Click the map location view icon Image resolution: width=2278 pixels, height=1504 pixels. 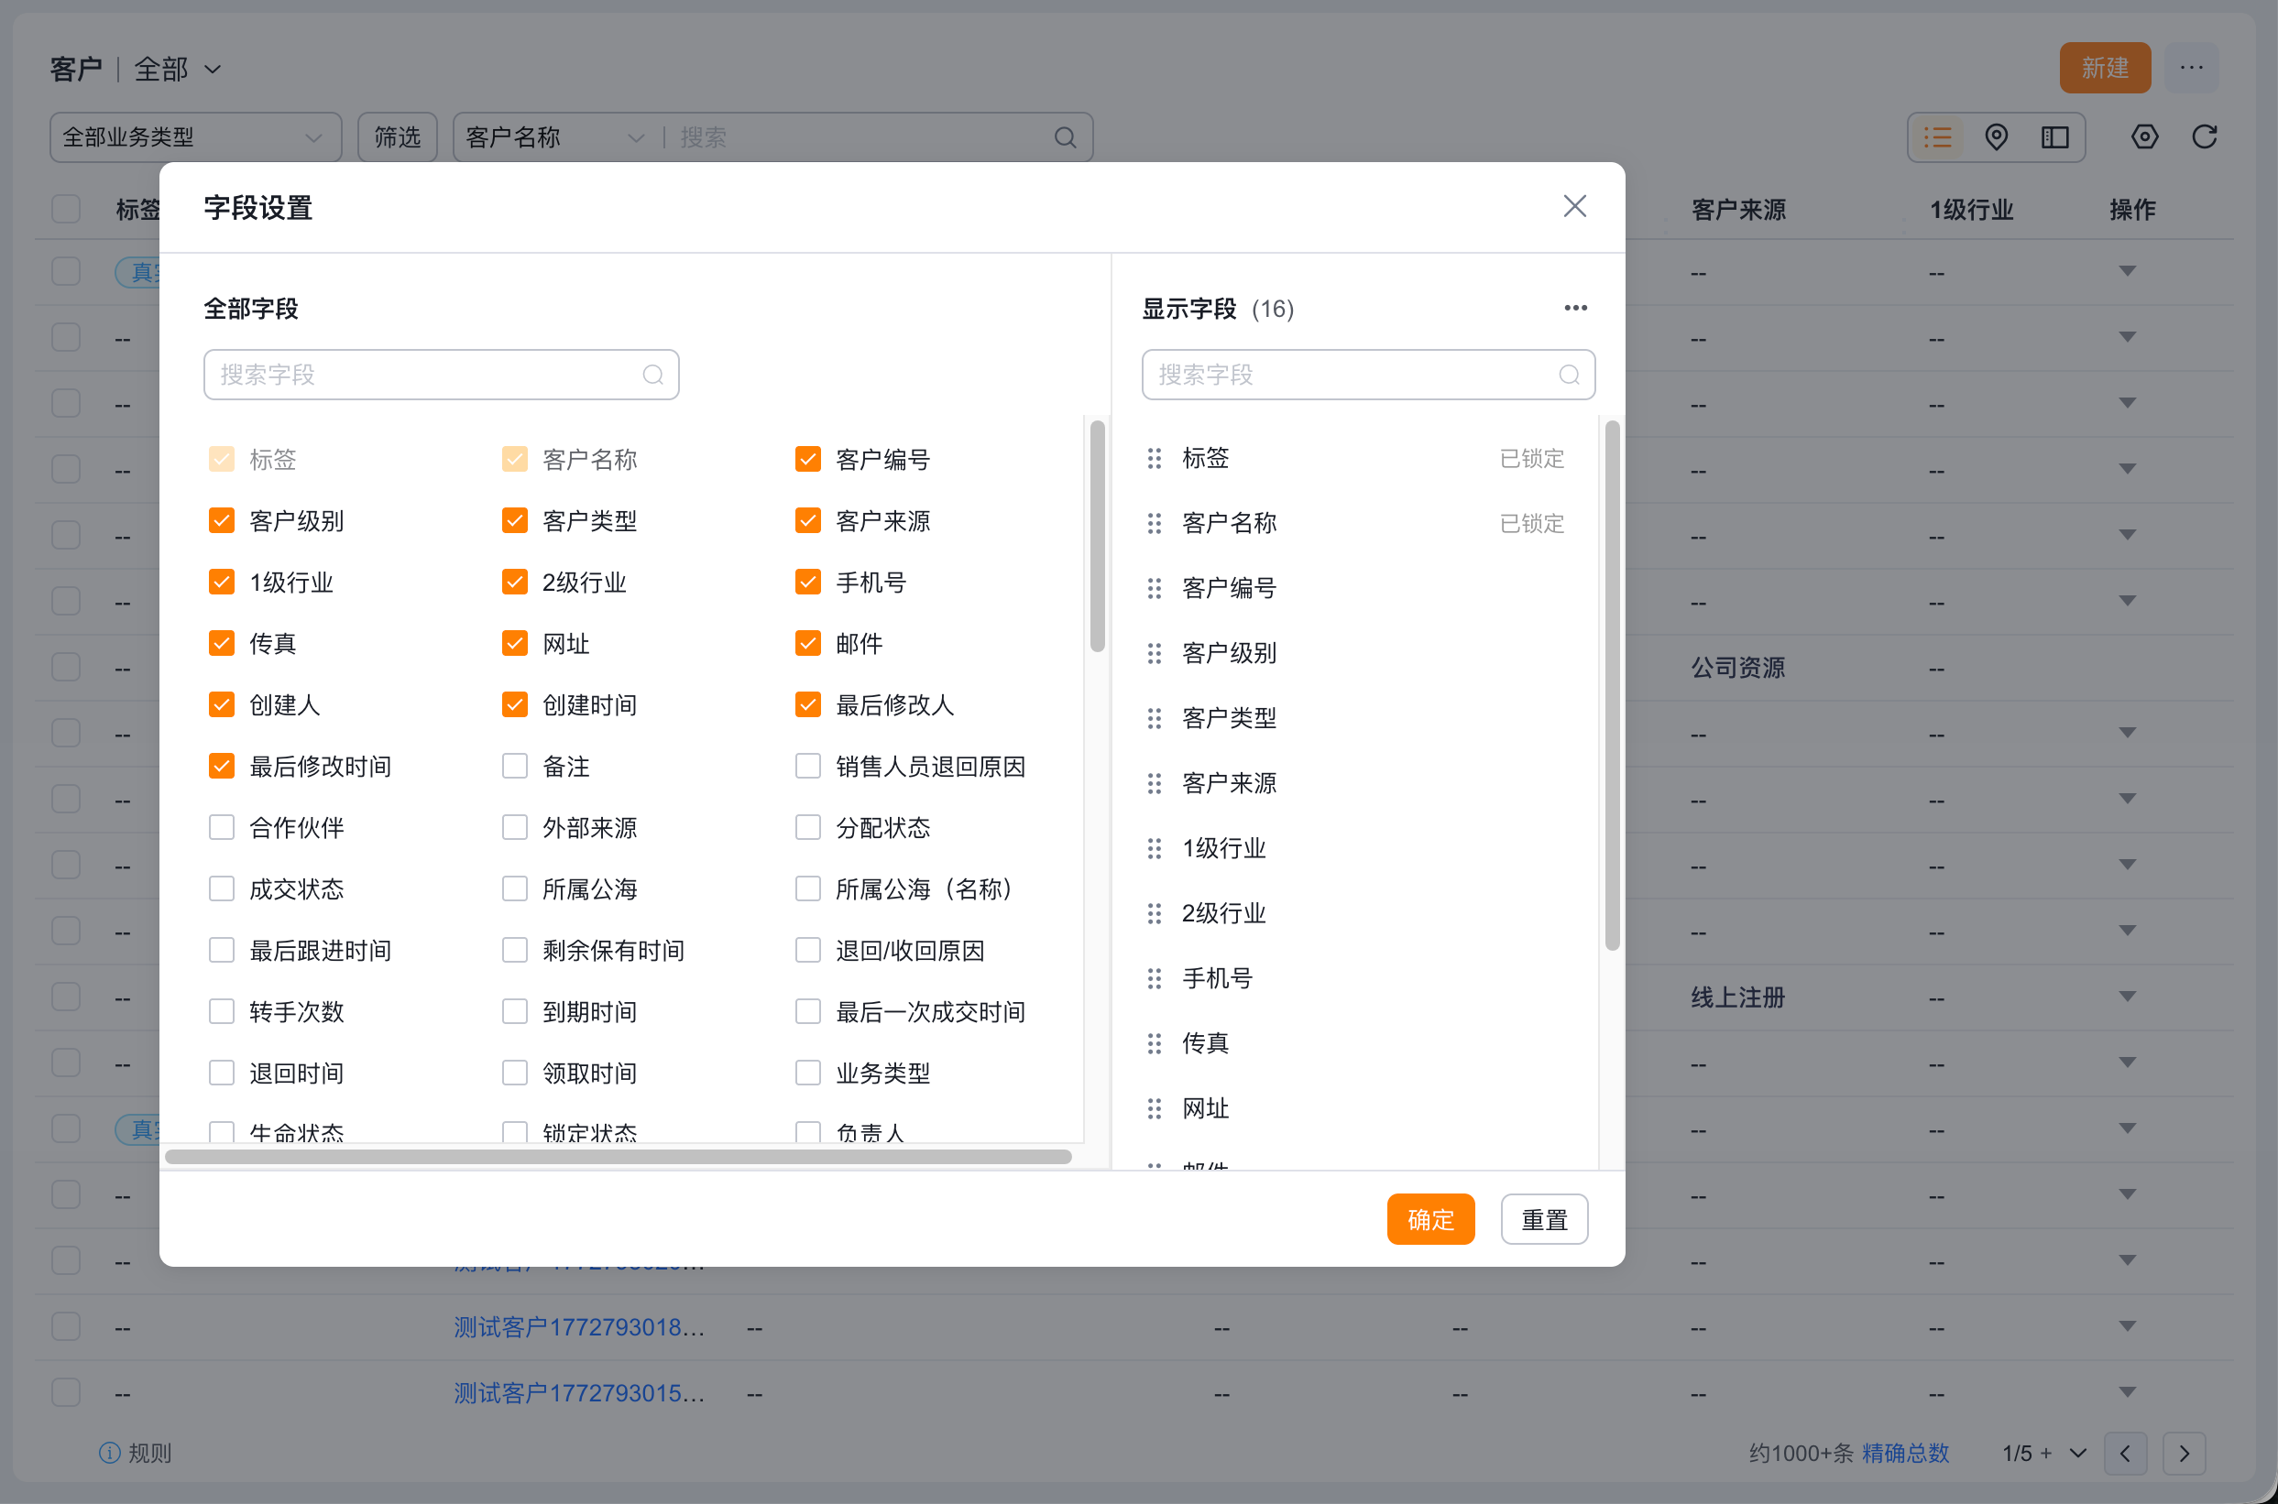[1996, 137]
